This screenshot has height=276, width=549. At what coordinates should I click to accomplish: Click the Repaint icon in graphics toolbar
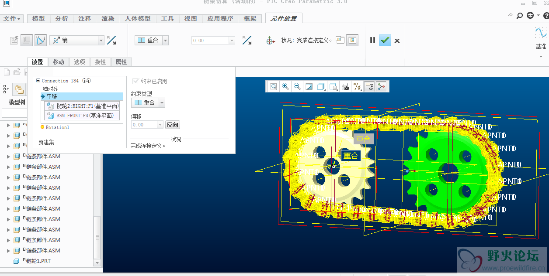[309, 86]
